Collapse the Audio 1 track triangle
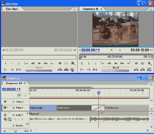Viewport: 154px width, 134px height. coord(13,115)
